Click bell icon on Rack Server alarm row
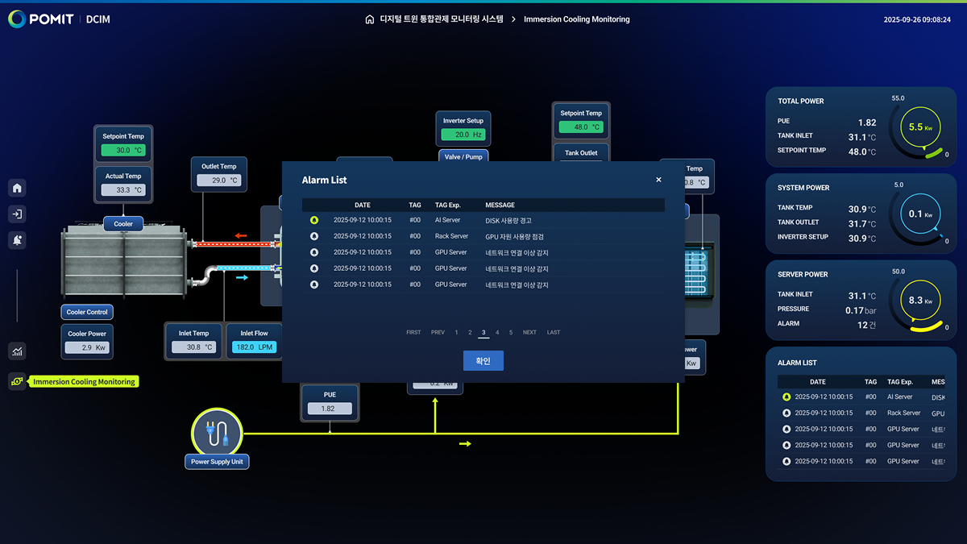The height and width of the screenshot is (544, 967). pyautogui.click(x=313, y=236)
